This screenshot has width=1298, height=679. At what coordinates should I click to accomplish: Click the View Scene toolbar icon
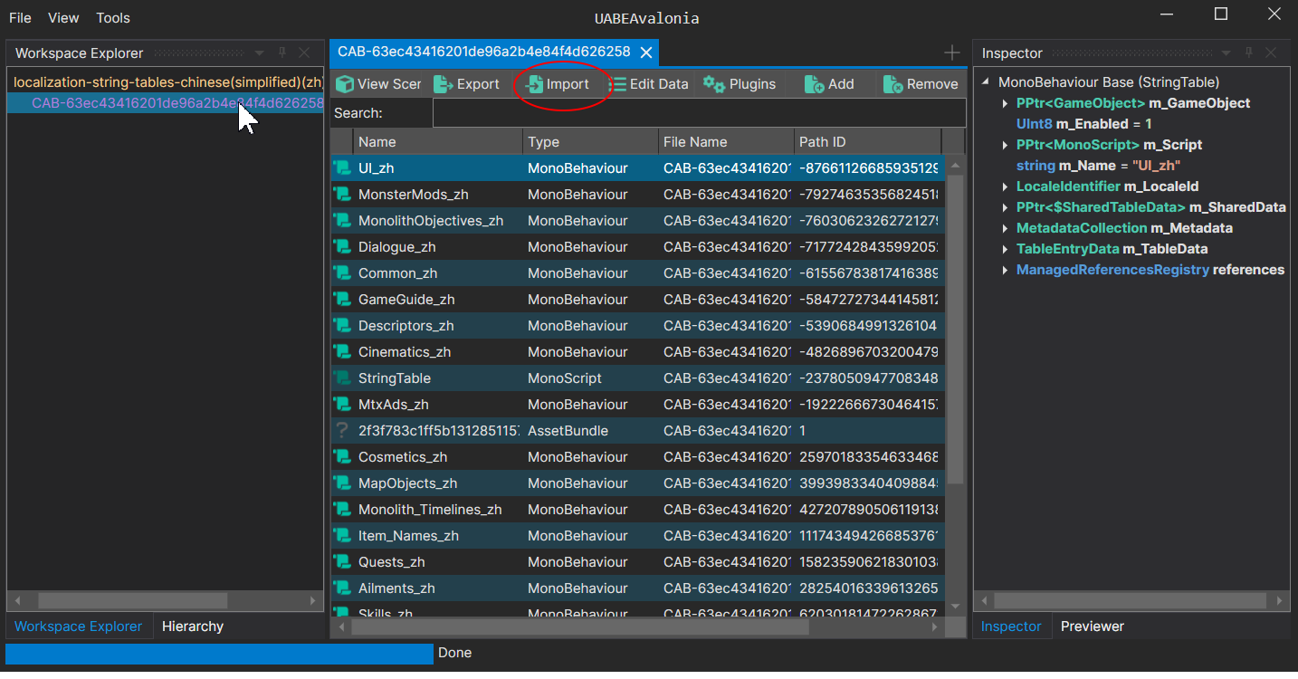click(345, 84)
